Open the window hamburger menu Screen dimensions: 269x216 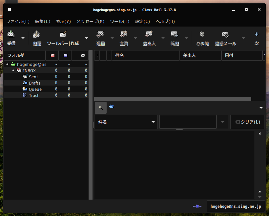coord(10,10)
